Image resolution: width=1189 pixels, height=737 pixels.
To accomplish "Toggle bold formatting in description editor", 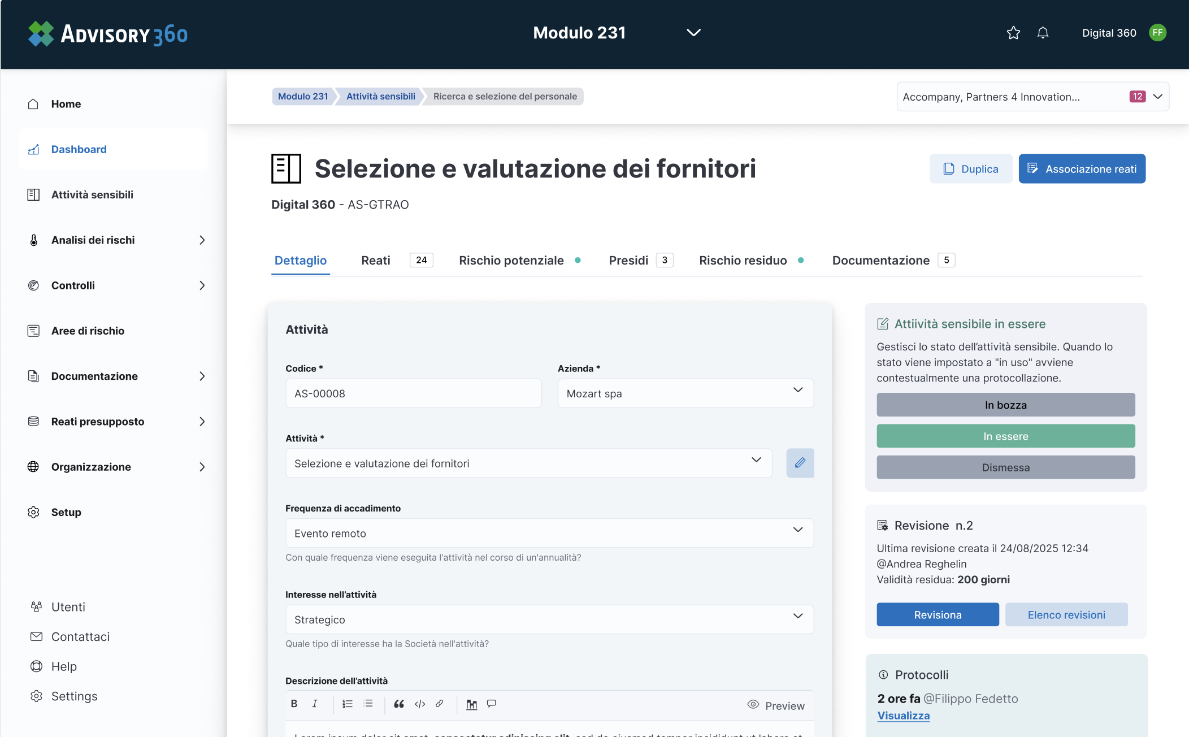I will tap(294, 704).
